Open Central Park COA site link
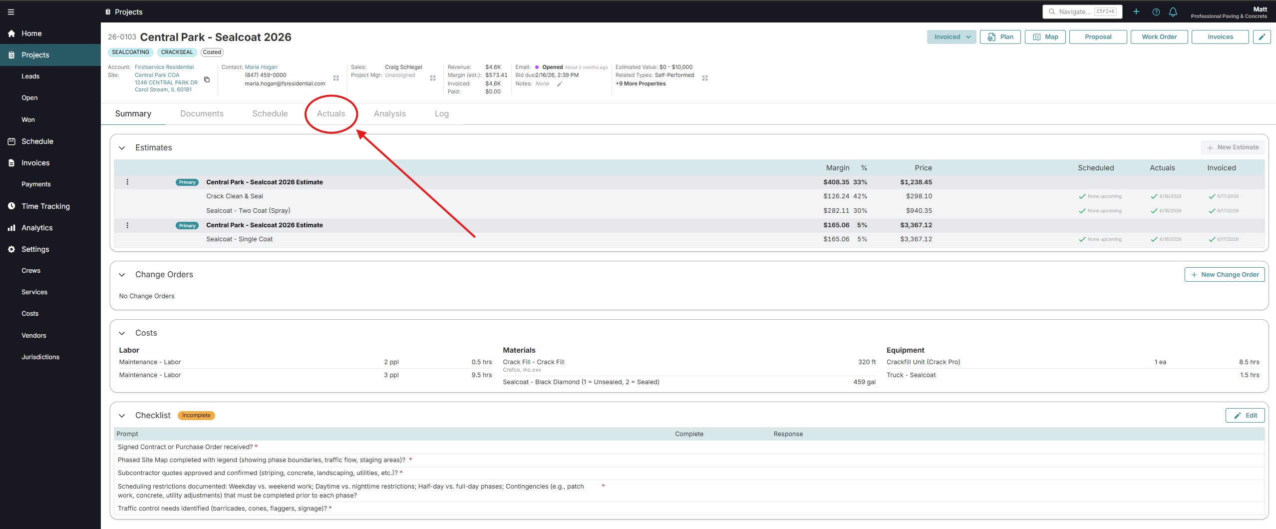 click(157, 75)
